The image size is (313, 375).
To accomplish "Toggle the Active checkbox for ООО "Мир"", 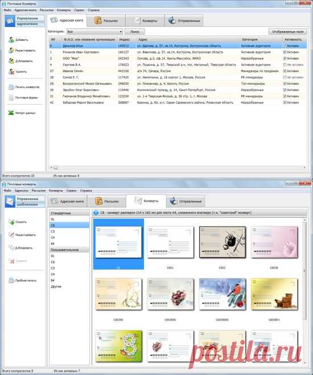I will [285, 59].
